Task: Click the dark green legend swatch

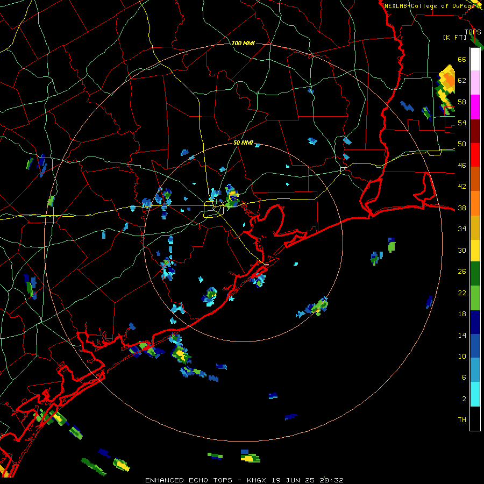Action: coord(475,274)
